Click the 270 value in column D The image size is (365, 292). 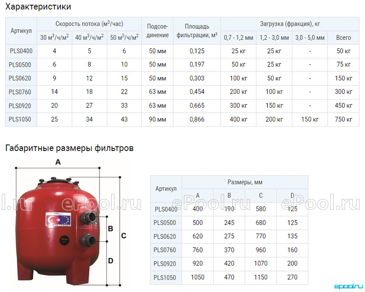(292, 277)
